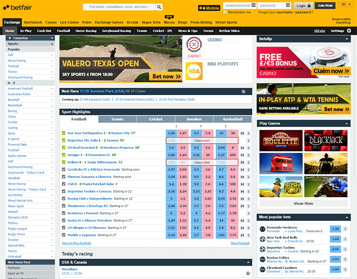Open Greyhound Racing in the navigation bar
The height and width of the screenshot is (279, 357).
pyautogui.click(x=117, y=31)
